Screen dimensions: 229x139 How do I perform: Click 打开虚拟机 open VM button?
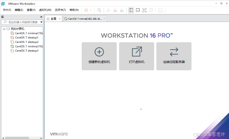pyautogui.click(x=137, y=56)
